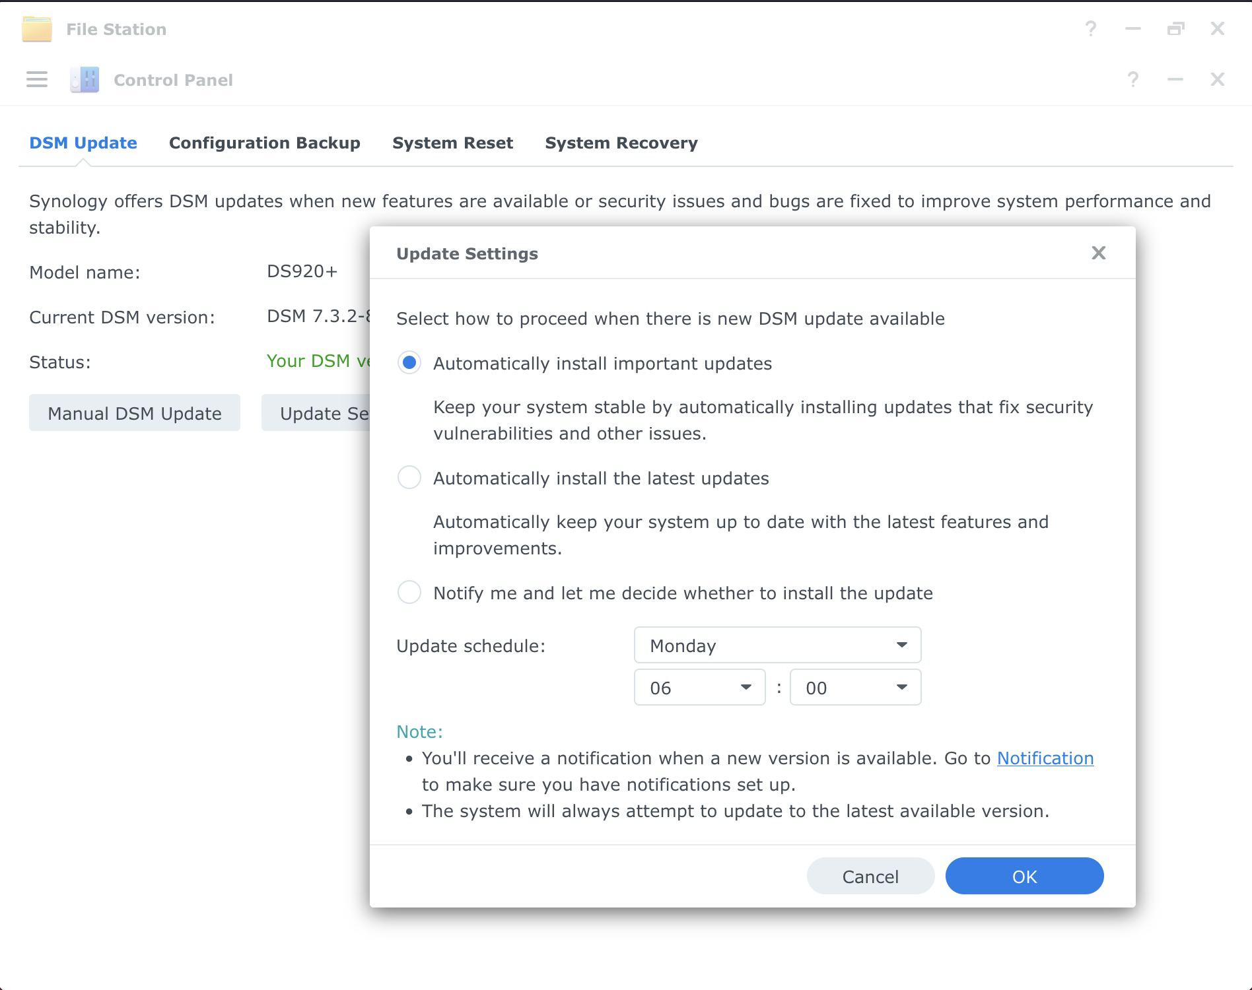
Task: Click the Update Settings dialog title
Action: pos(467,254)
